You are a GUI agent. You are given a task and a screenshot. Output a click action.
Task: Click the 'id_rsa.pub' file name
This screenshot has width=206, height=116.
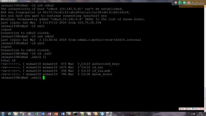[x=101, y=71]
